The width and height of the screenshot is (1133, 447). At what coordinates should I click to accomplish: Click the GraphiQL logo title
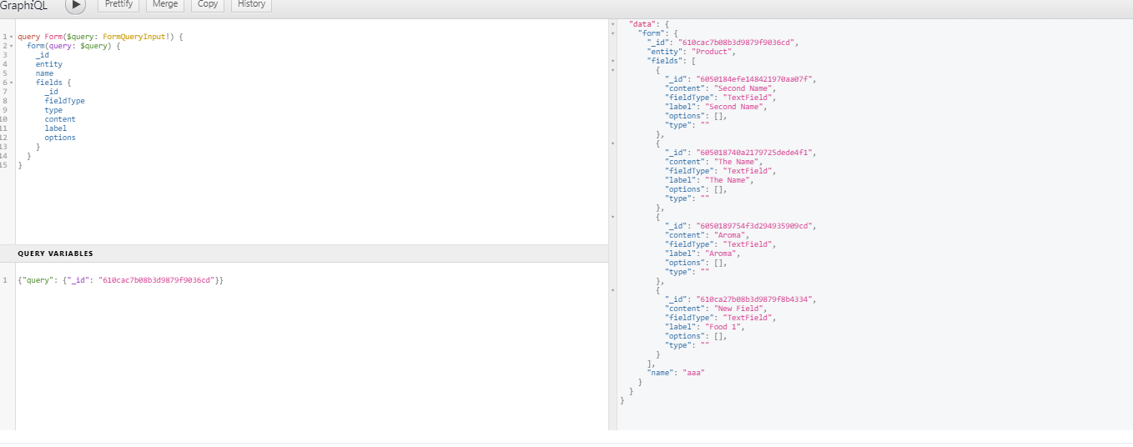click(24, 5)
